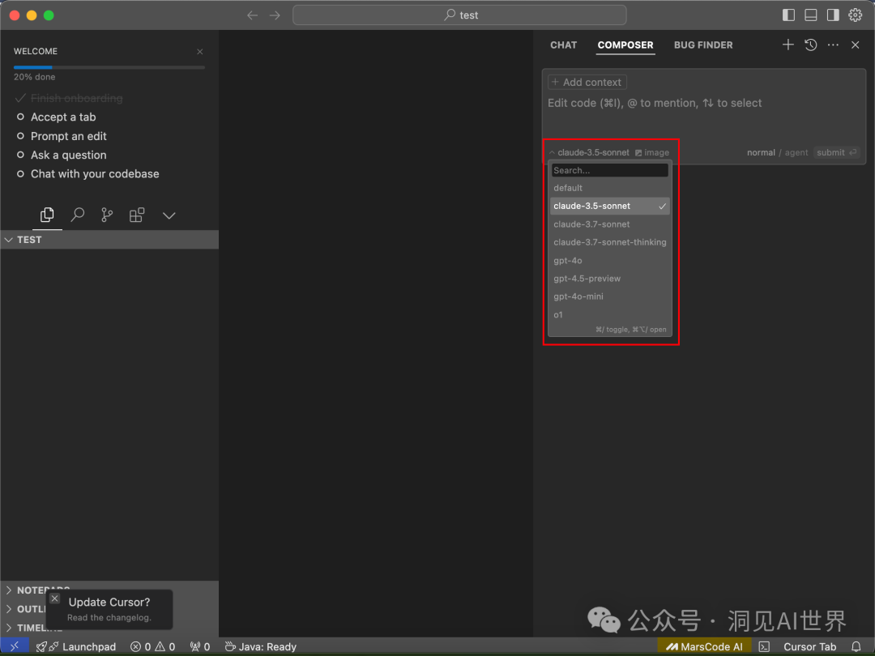
Task: Close the Welcome onboarding panel
Action: click(x=200, y=51)
